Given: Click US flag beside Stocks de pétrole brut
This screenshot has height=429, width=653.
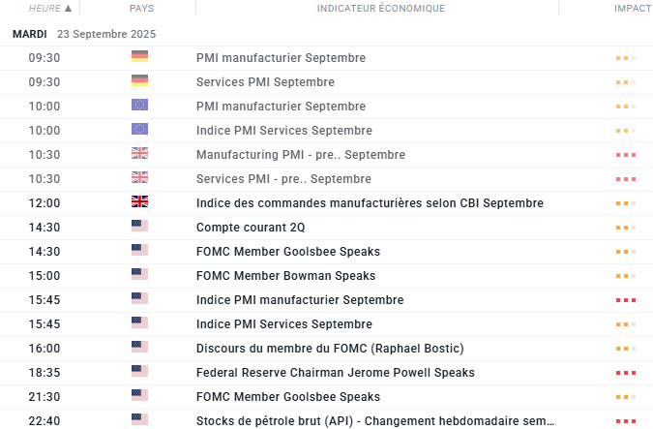Looking at the screenshot, I should click(139, 420).
